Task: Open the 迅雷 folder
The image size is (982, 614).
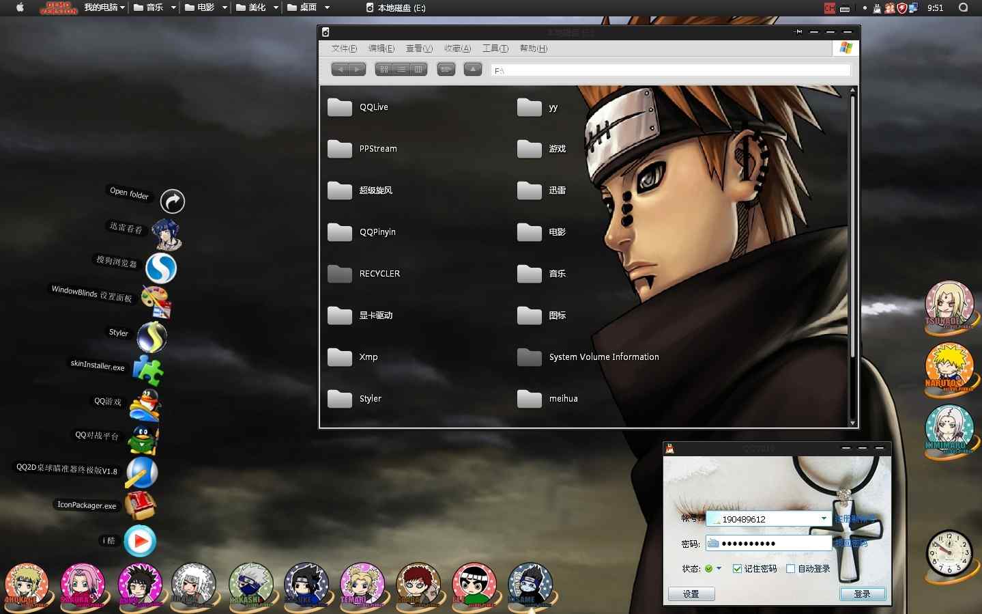Action: click(x=541, y=191)
